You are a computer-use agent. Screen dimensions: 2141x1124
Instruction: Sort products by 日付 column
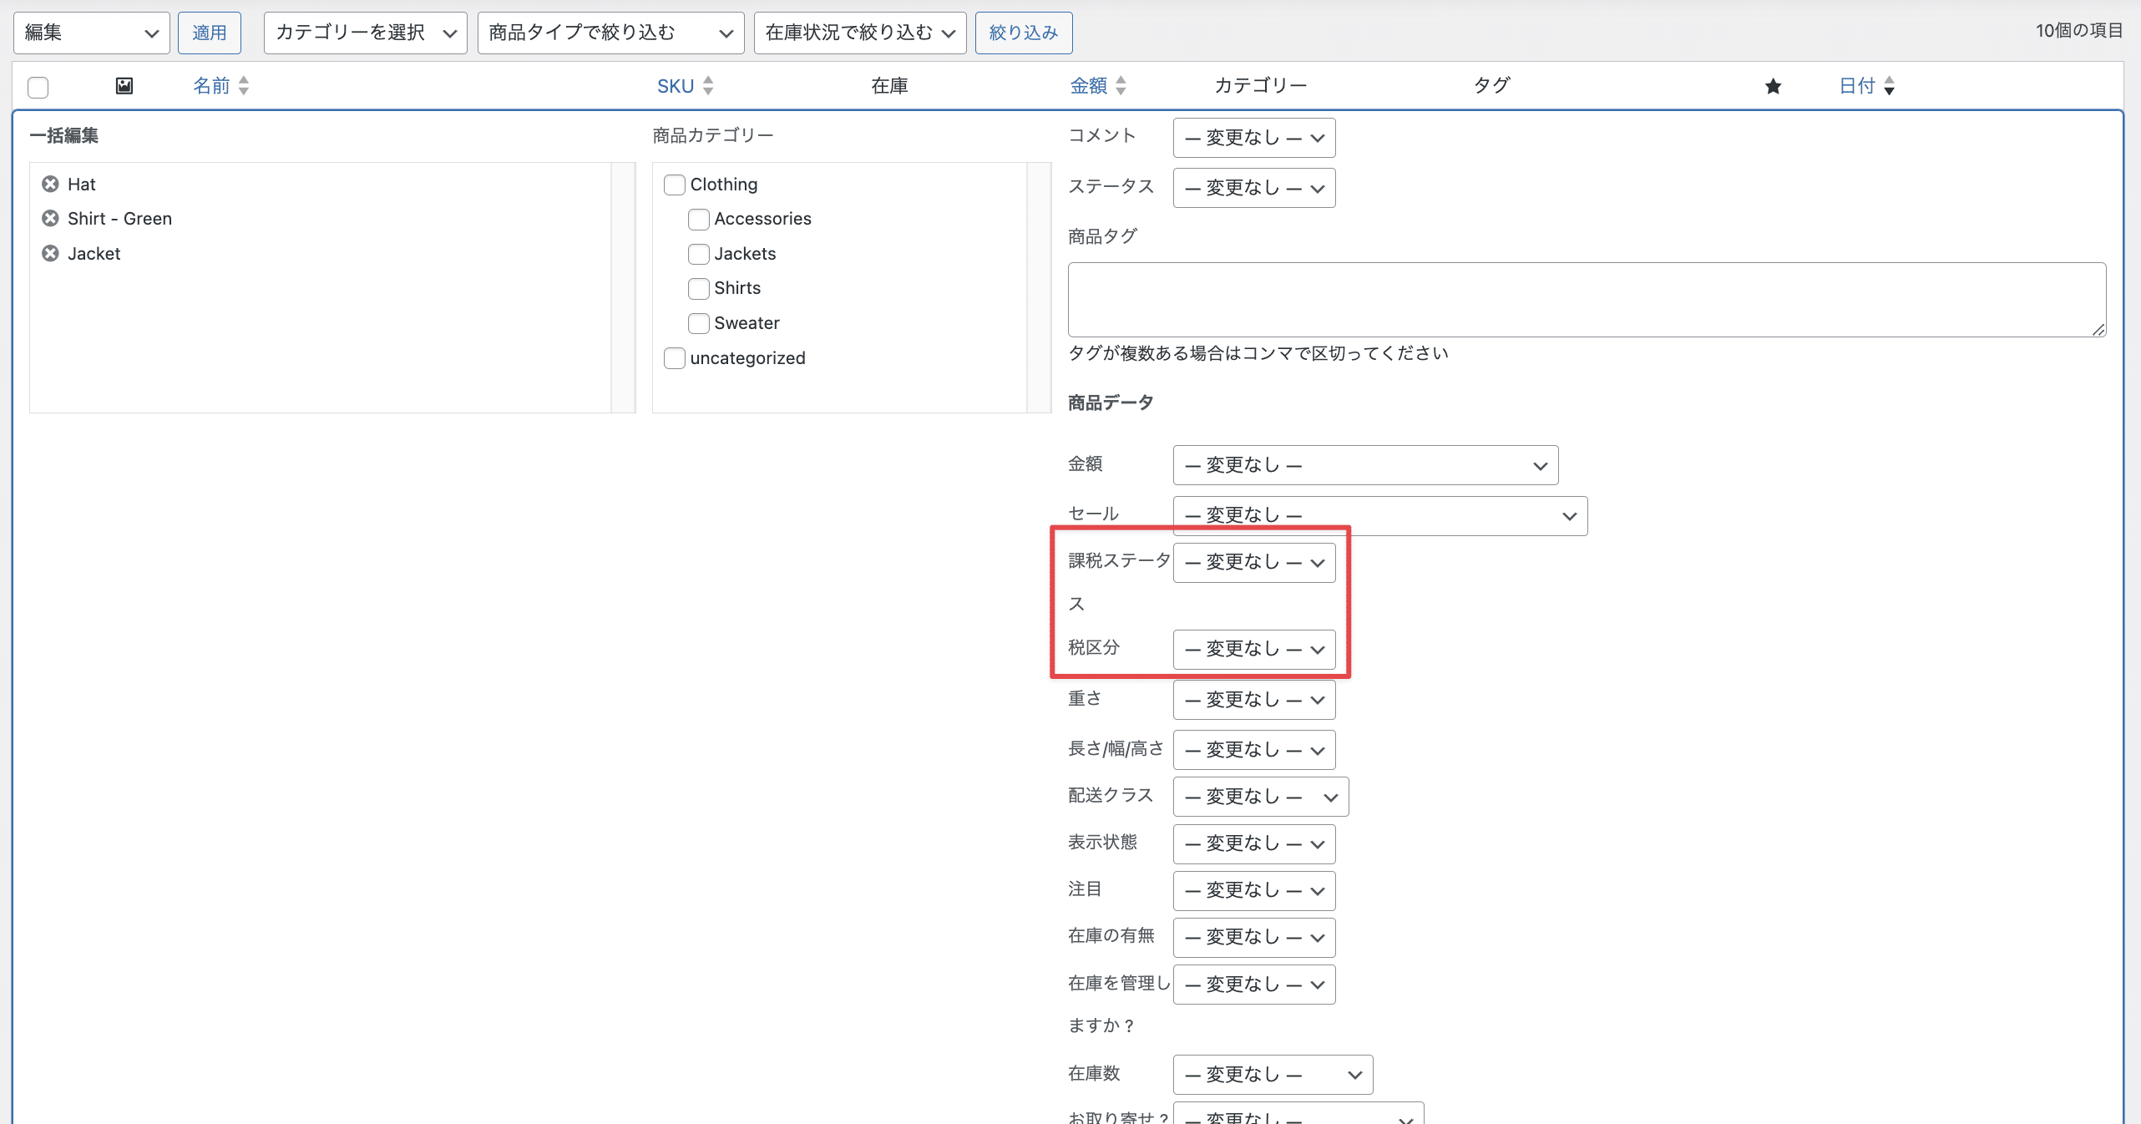pos(1866,85)
